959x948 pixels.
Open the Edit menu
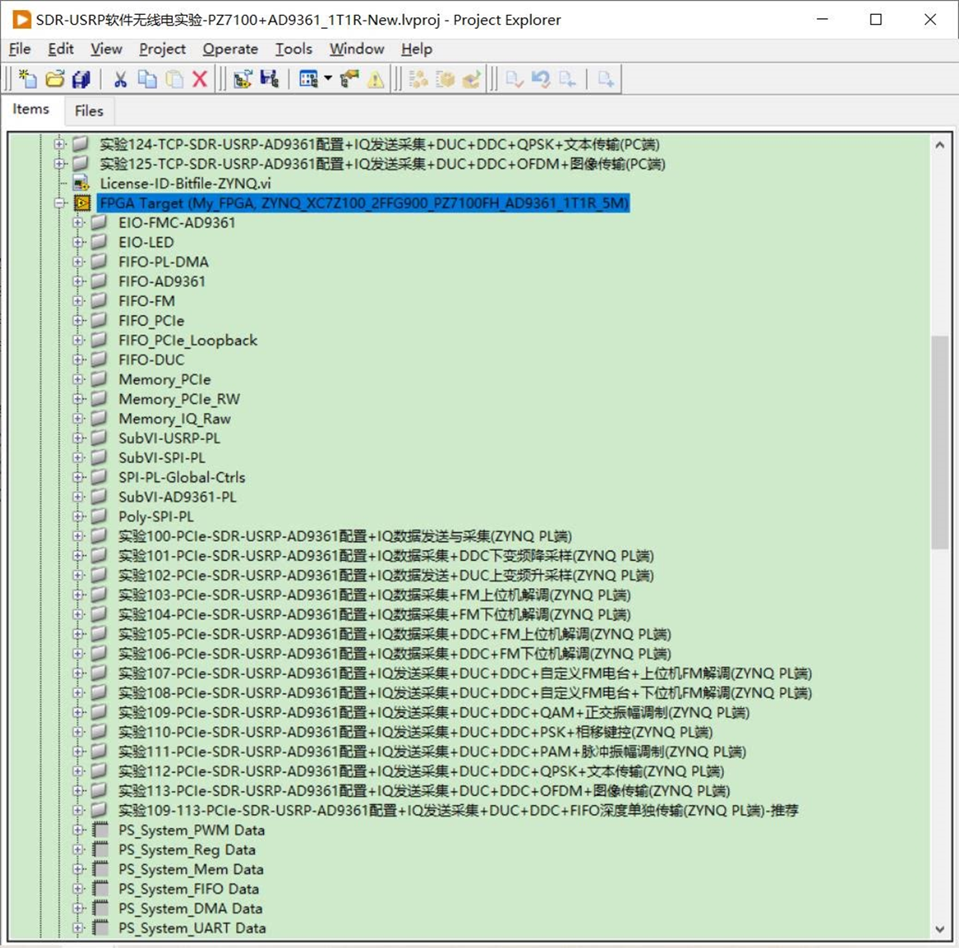60,49
